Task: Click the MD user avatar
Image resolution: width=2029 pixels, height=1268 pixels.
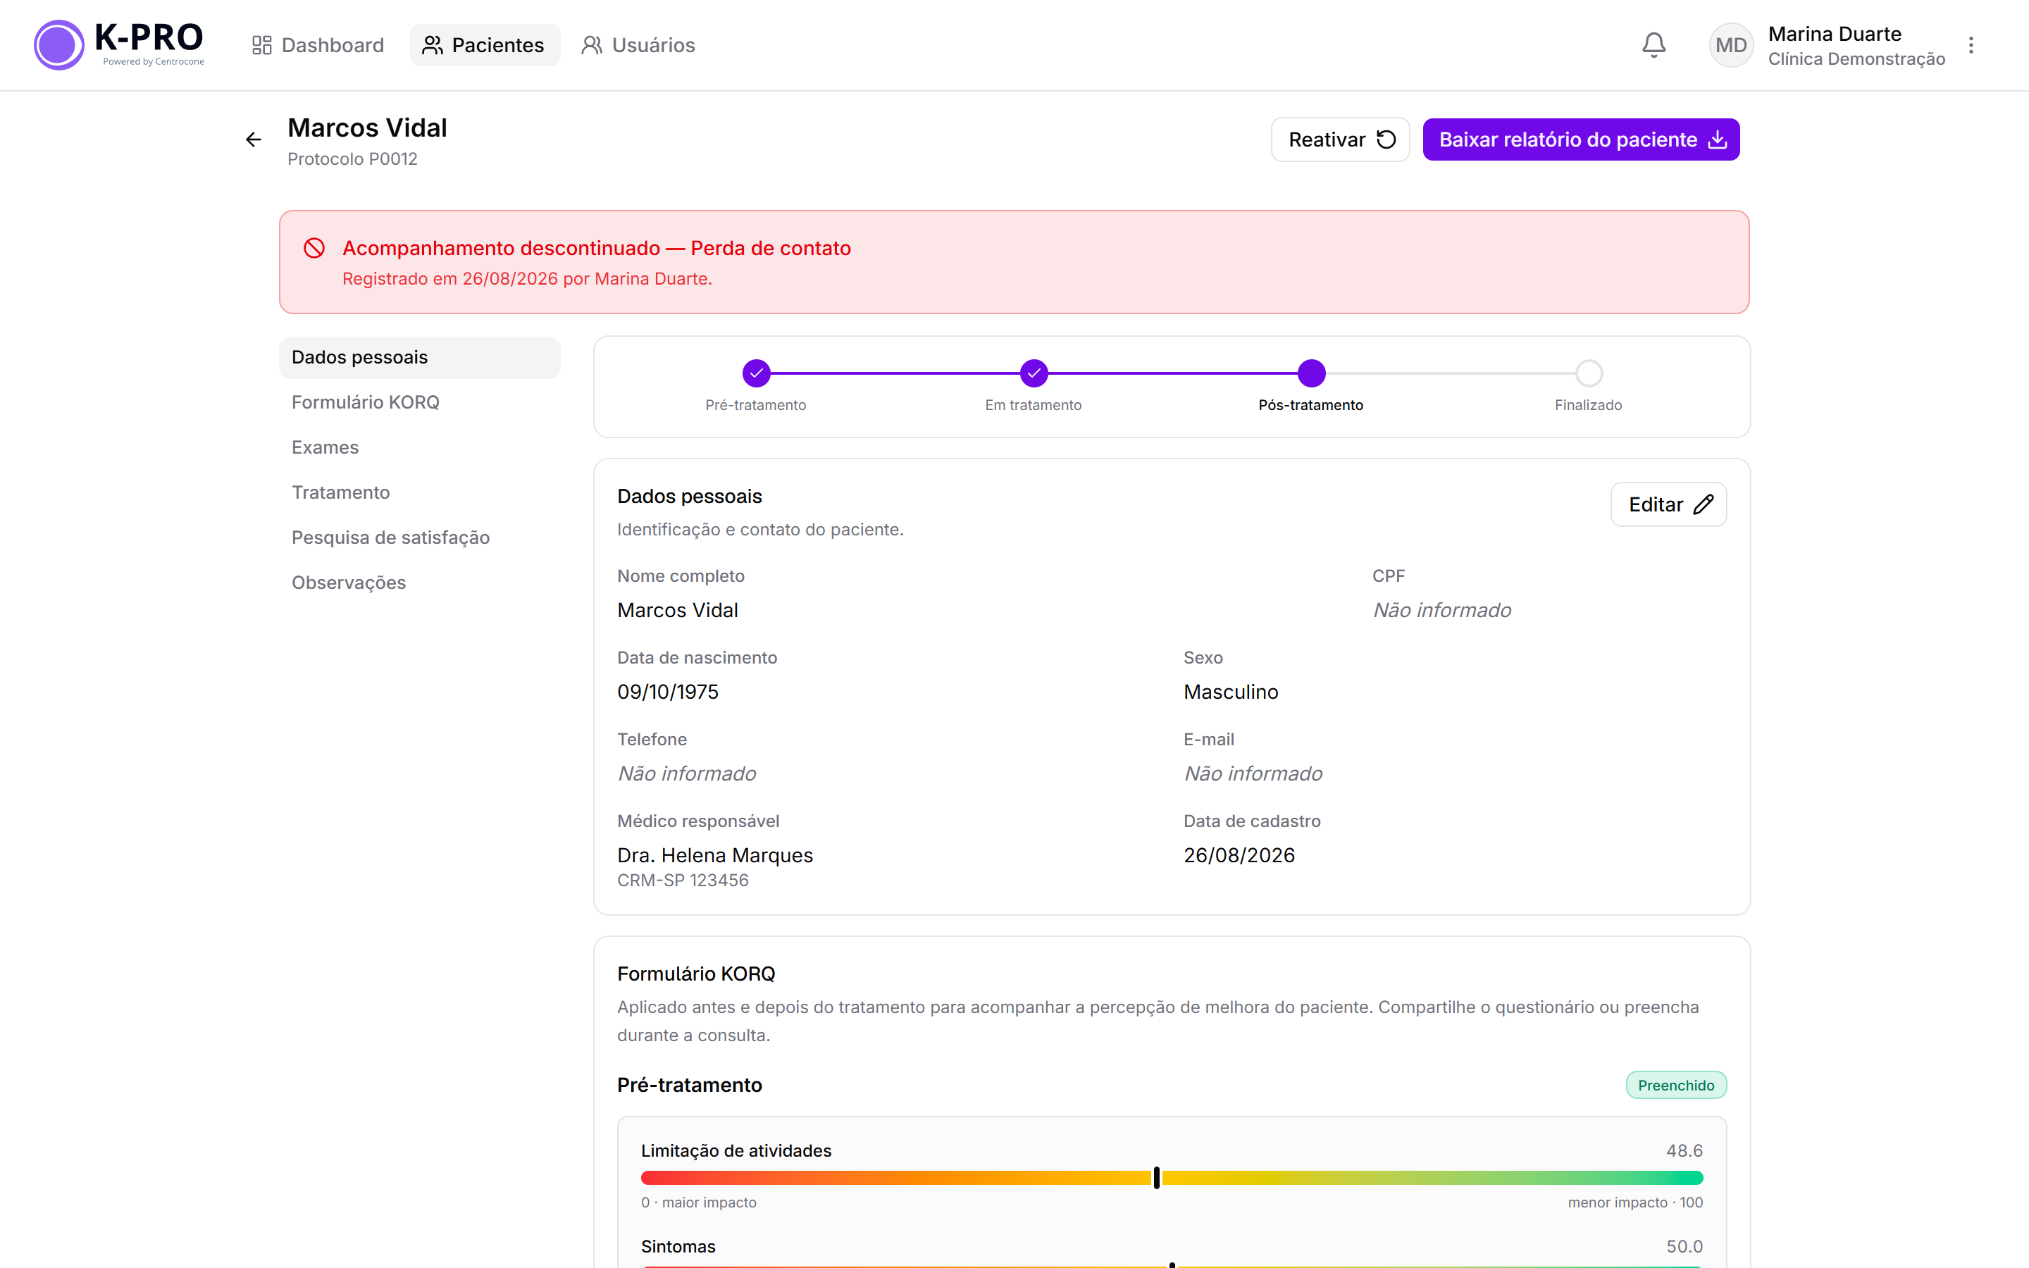Action: (1730, 45)
